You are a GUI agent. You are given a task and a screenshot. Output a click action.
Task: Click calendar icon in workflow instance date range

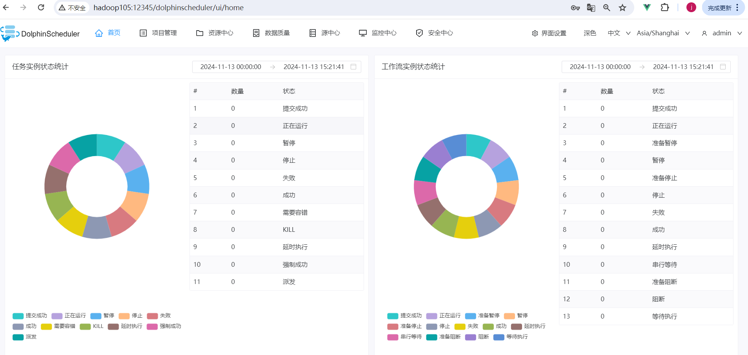tap(723, 67)
